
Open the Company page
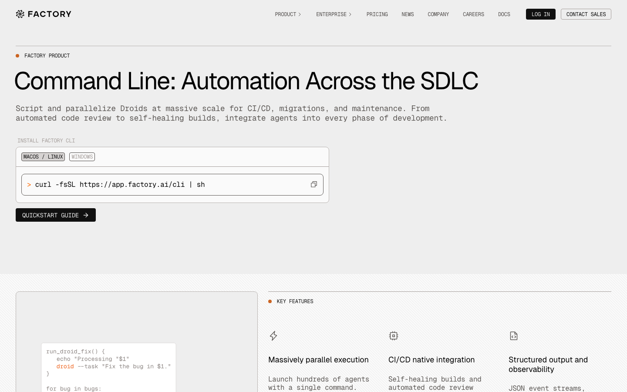(x=438, y=14)
